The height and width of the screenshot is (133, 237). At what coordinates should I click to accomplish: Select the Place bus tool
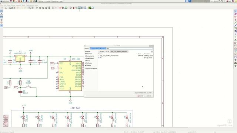tap(236, 25)
